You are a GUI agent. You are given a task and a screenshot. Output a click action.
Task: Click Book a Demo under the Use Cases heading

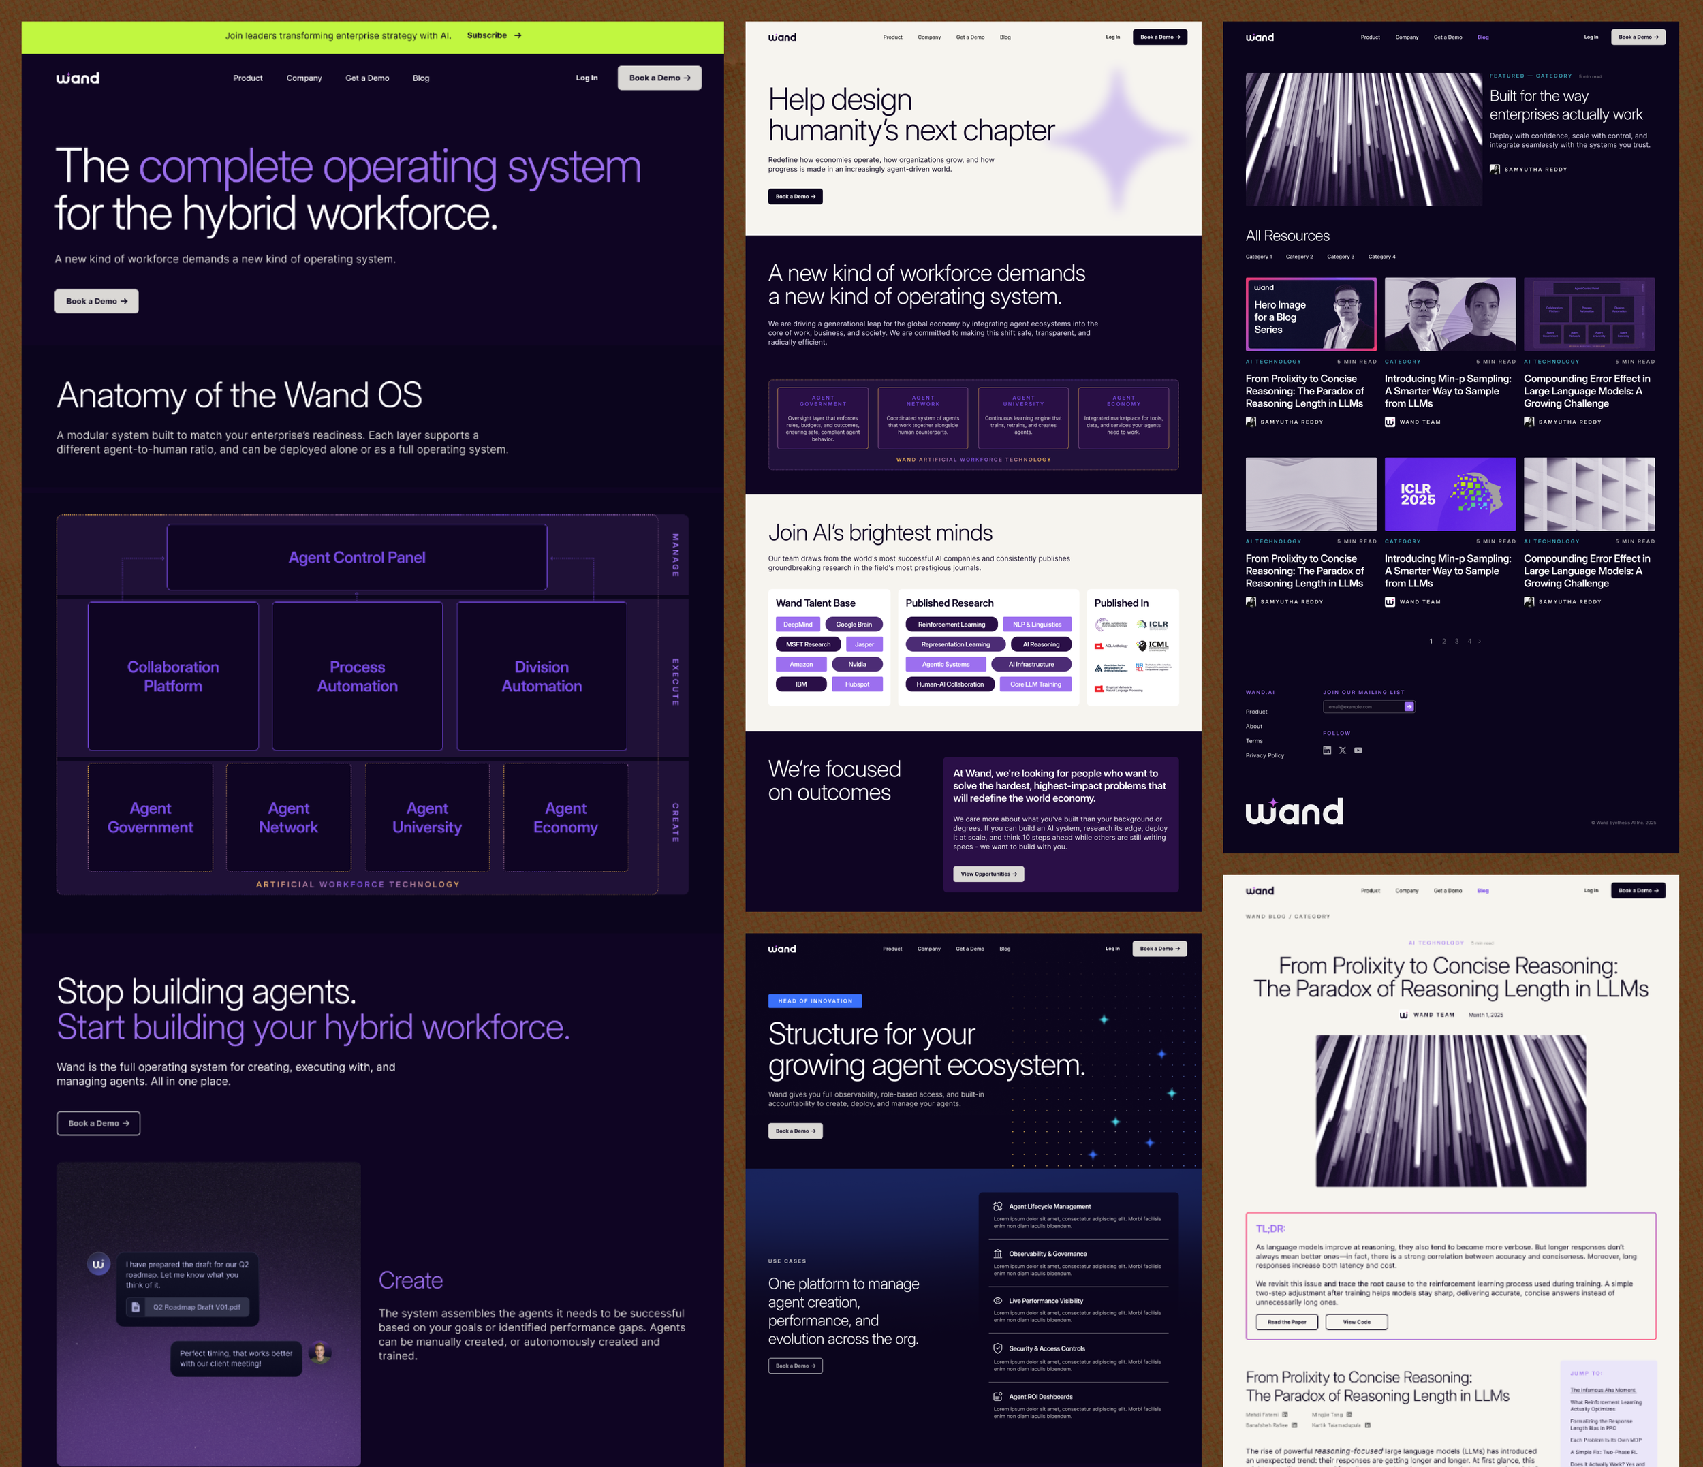[796, 1366]
